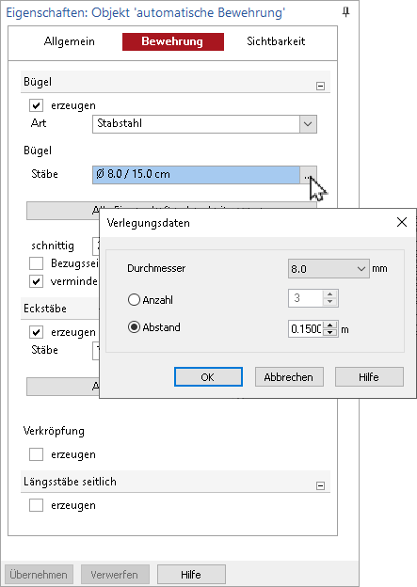Open the Durchmesser dropdown arrow
Viewport: 417px width, 587px height.
pyautogui.click(x=361, y=269)
